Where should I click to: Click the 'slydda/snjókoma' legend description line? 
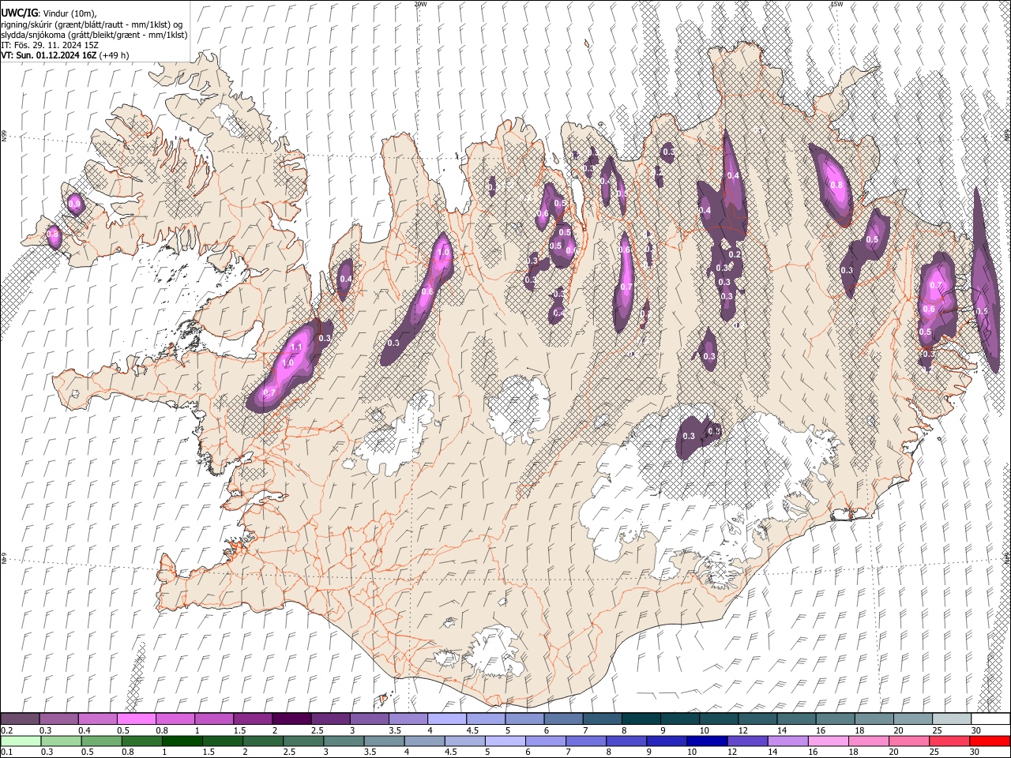(95, 35)
